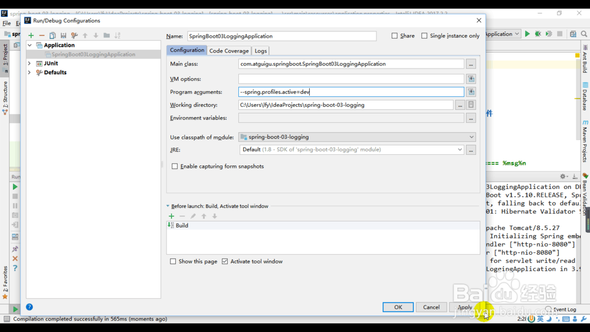Focus Program arguments field

pyautogui.click(x=351, y=92)
